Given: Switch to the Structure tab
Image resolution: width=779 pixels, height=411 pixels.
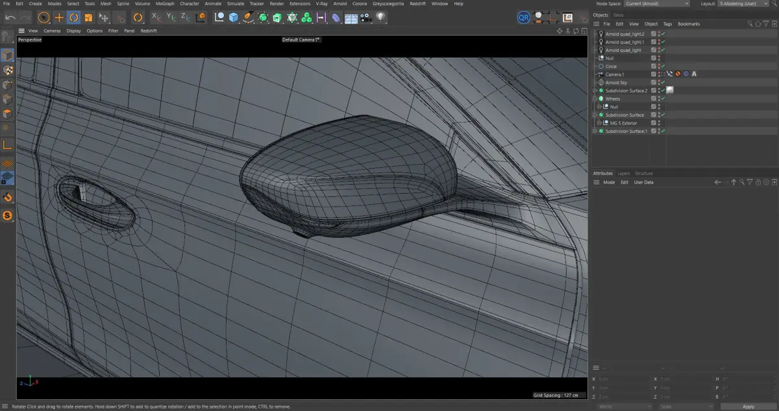Looking at the screenshot, I should (644, 174).
